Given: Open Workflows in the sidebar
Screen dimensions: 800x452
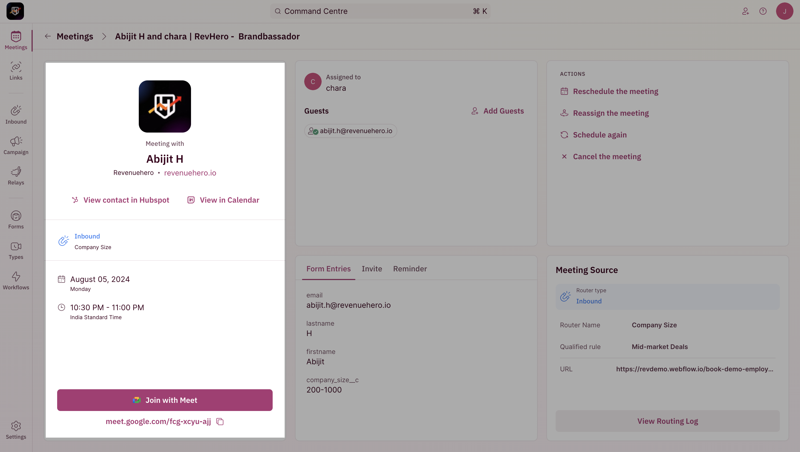Looking at the screenshot, I should click(16, 281).
